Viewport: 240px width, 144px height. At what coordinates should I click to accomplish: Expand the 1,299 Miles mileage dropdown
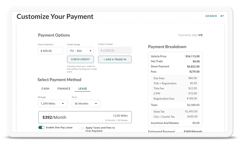[52, 104]
